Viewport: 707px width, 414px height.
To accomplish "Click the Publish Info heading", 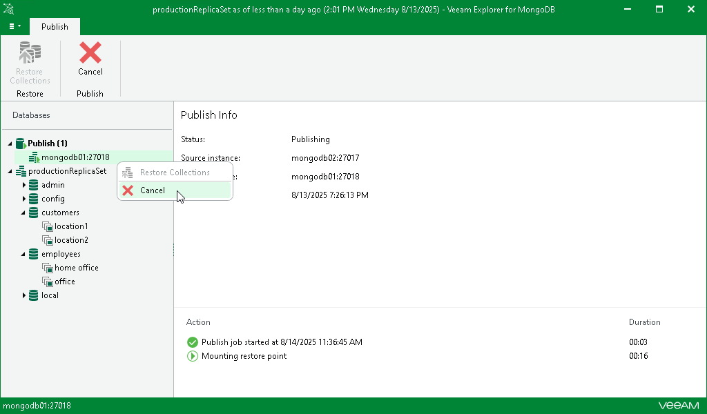I will [209, 115].
